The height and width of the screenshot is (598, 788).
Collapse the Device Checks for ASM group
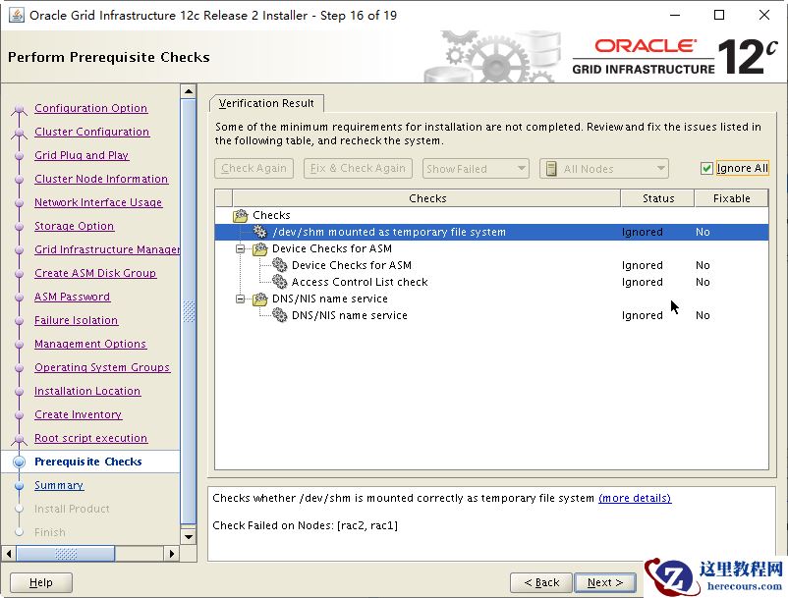coord(240,248)
